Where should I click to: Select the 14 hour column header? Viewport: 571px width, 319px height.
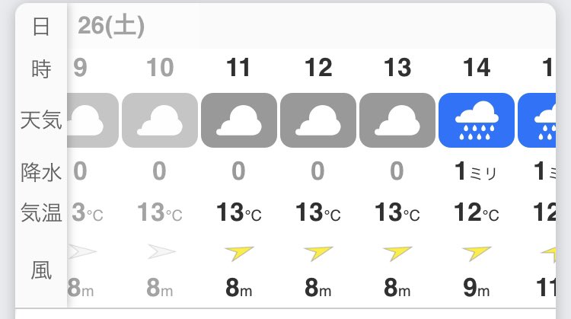point(477,68)
